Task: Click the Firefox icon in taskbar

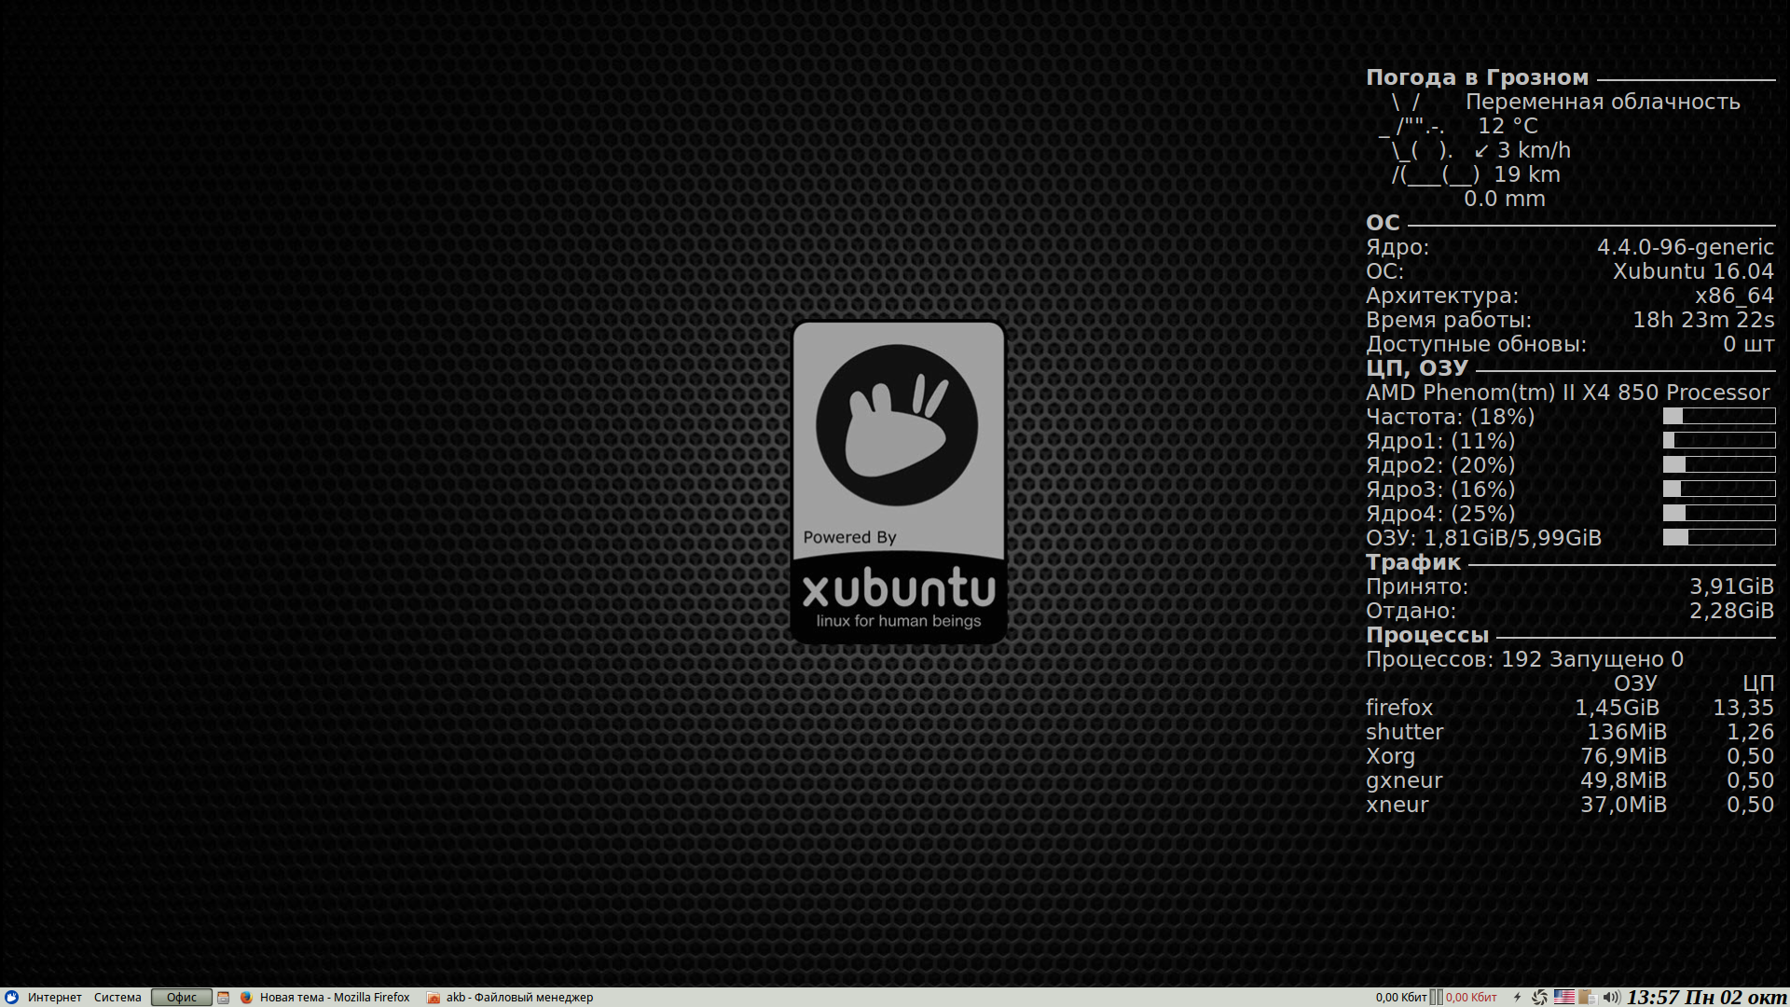Action: point(246,997)
